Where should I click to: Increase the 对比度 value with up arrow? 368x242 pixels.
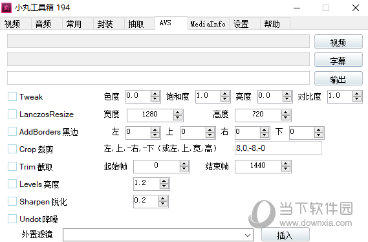(357, 94)
